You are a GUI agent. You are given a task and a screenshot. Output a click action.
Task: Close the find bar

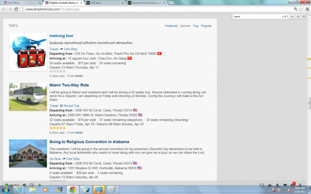coord(304,16)
